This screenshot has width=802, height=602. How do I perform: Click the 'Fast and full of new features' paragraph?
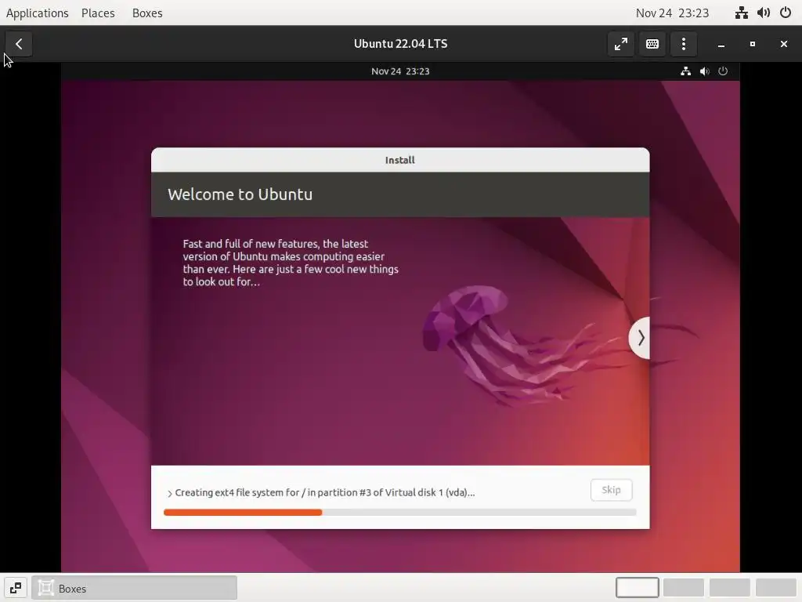pyautogui.click(x=291, y=263)
